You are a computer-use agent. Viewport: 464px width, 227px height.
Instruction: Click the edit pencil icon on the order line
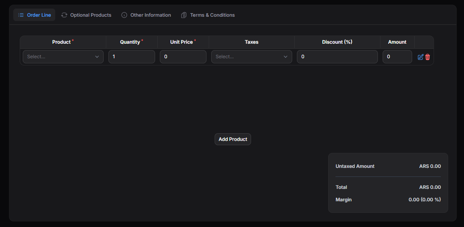[x=420, y=57]
